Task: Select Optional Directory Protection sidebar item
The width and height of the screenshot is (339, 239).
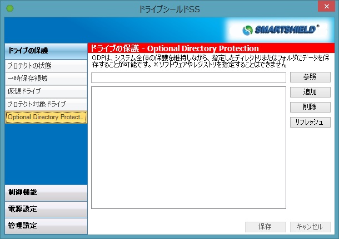Action: point(46,117)
